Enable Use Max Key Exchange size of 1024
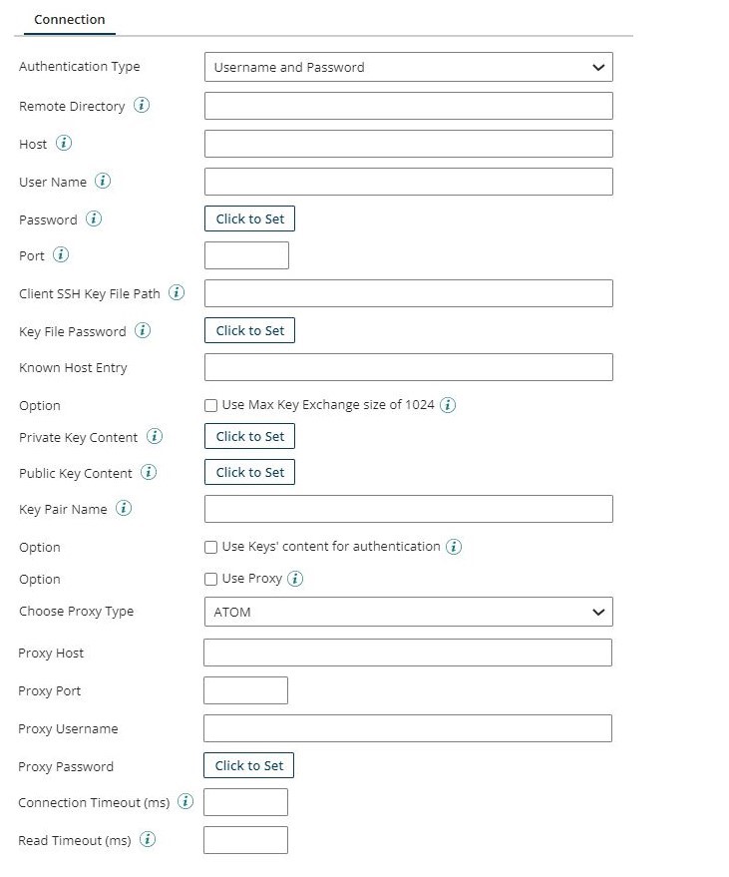This screenshot has width=729, height=877. click(x=210, y=404)
